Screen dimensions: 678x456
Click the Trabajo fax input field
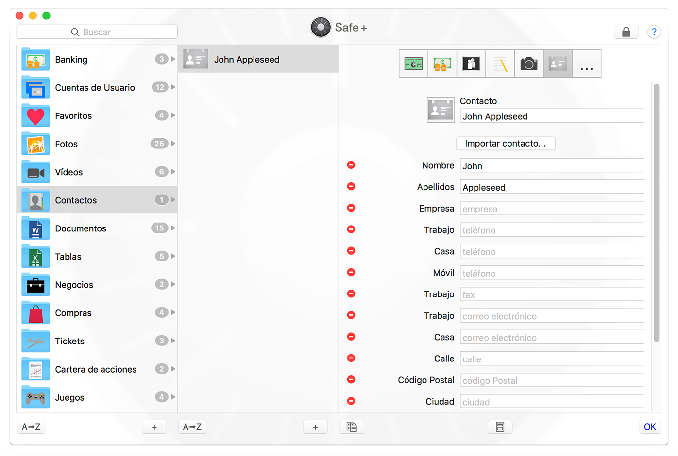pos(552,294)
